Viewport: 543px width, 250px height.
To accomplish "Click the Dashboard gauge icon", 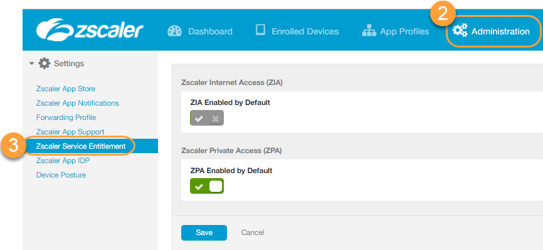I will 174,31.
